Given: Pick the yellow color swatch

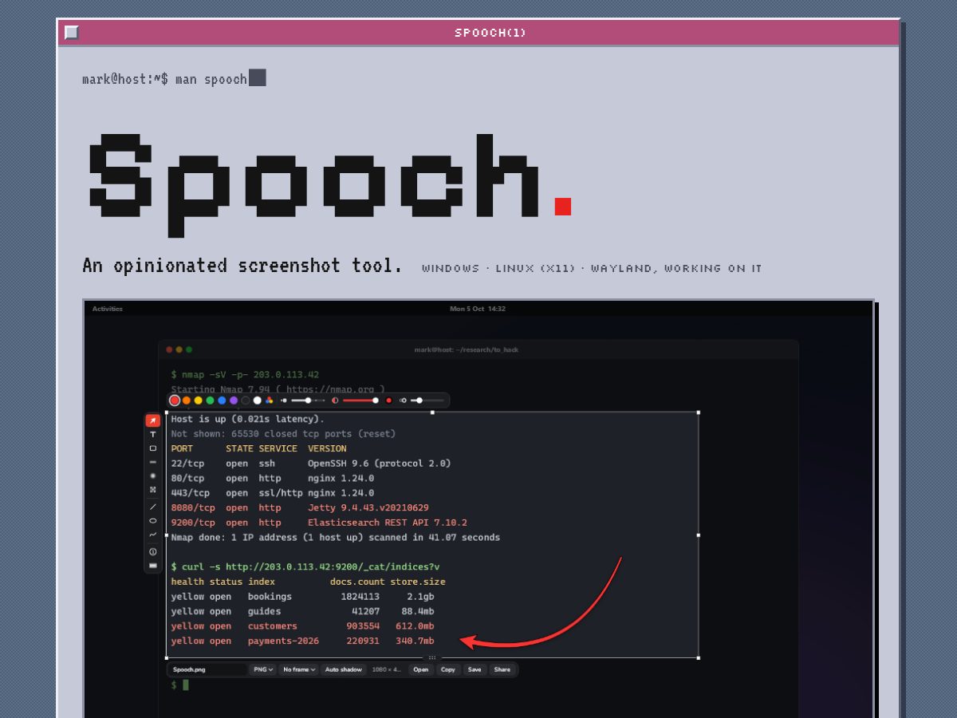Looking at the screenshot, I should point(198,400).
